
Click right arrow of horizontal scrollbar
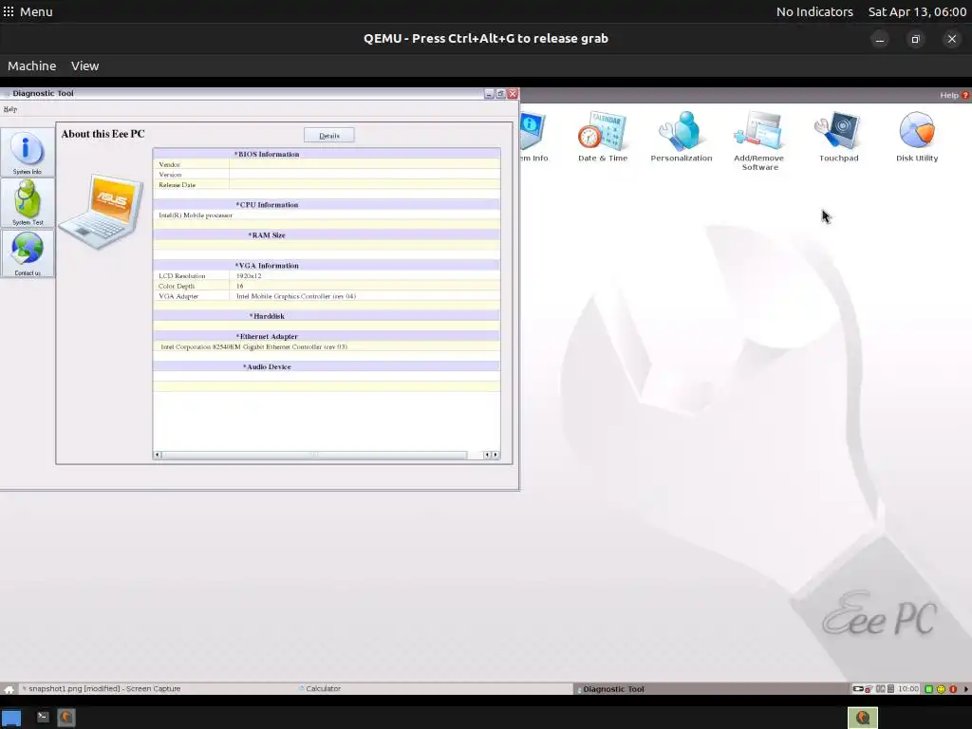point(495,455)
